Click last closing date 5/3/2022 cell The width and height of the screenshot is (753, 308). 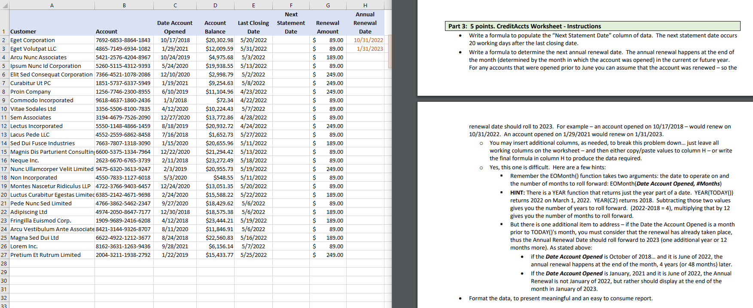(x=253, y=57)
